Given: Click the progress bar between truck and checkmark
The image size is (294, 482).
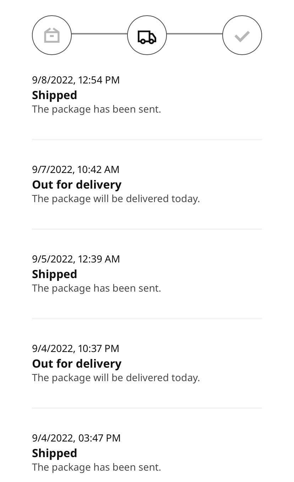Looking at the screenshot, I should (x=195, y=34).
